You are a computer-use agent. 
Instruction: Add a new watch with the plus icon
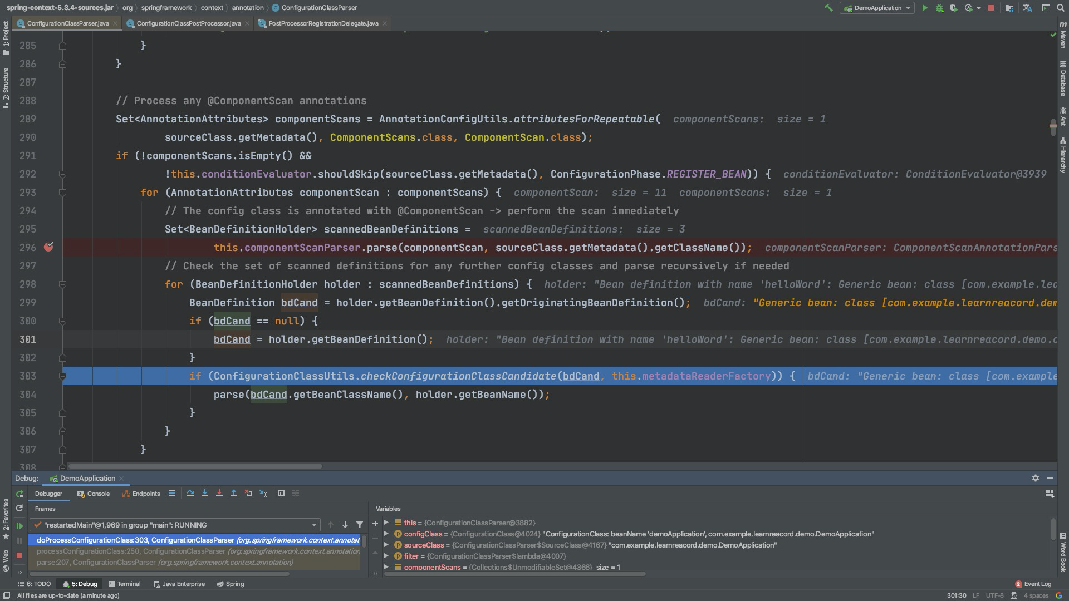coord(375,524)
